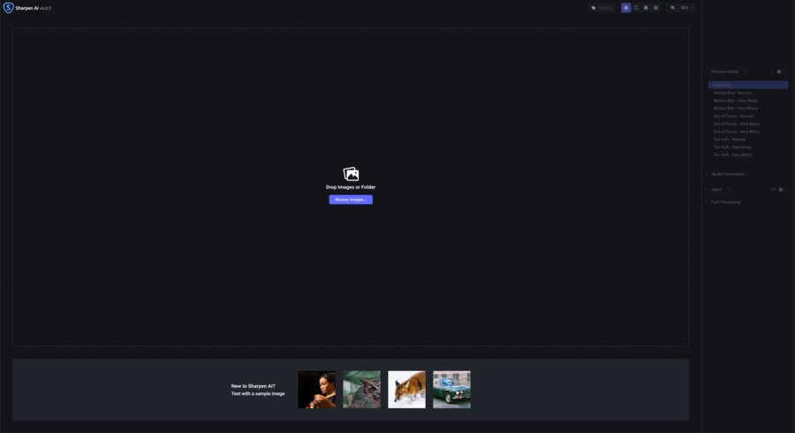Image resolution: width=795 pixels, height=433 pixels.
Task: Open the green car sample image
Action: (x=451, y=390)
